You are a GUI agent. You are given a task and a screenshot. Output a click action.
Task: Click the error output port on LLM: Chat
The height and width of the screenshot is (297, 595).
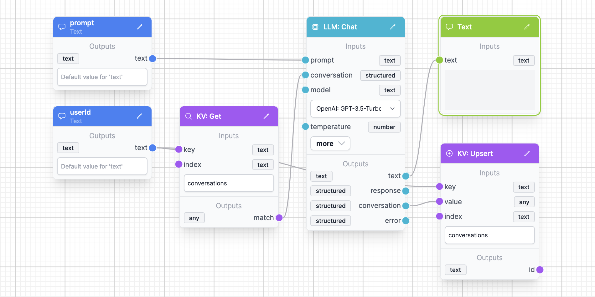(406, 221)
